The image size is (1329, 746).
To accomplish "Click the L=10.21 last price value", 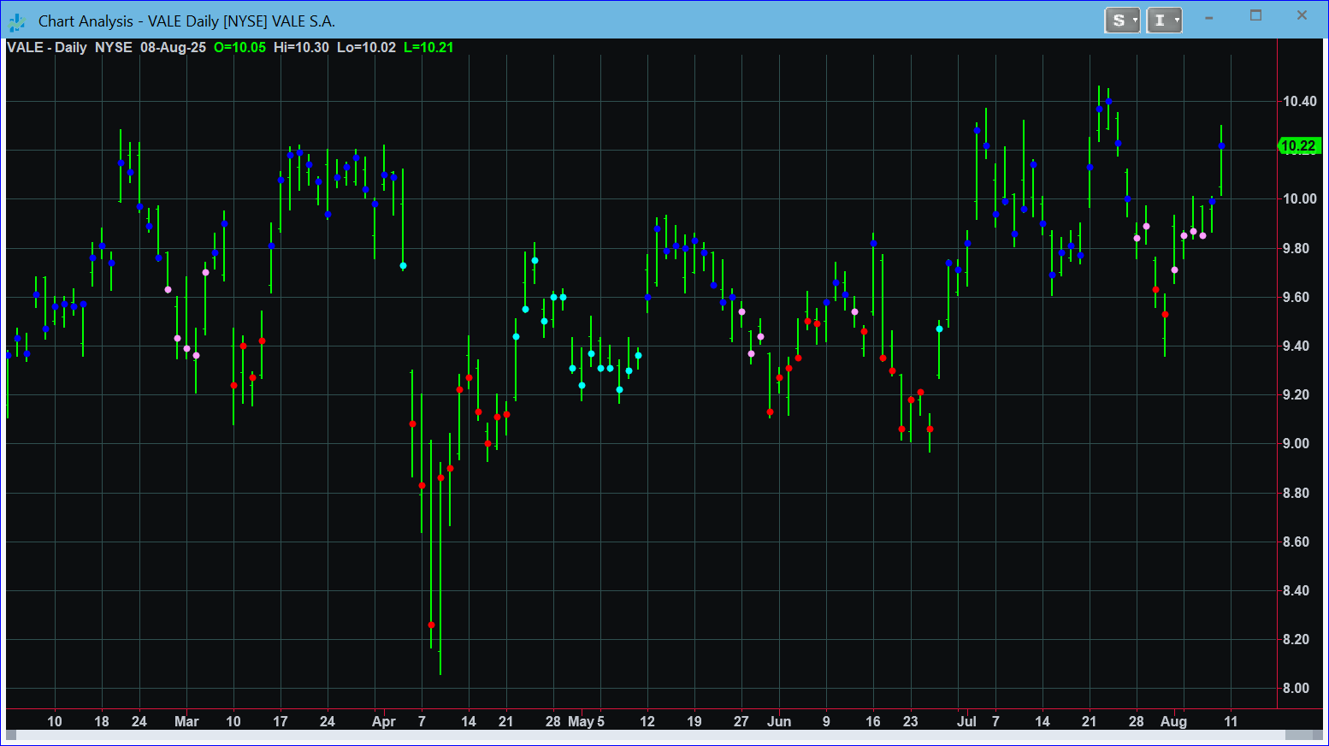I will point(428,48).
